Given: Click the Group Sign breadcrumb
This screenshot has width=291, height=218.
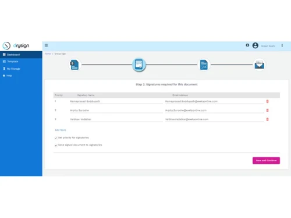Looking at the screenshot, I should (x=60, y=53).
